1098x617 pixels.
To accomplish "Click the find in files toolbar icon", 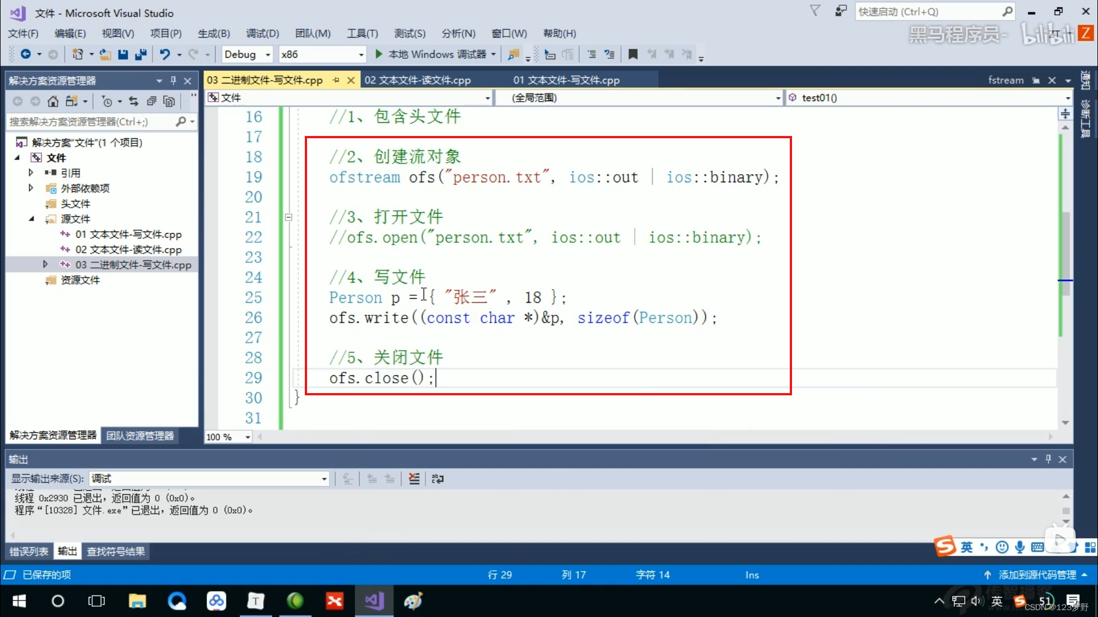I will (x=514, y=54).
